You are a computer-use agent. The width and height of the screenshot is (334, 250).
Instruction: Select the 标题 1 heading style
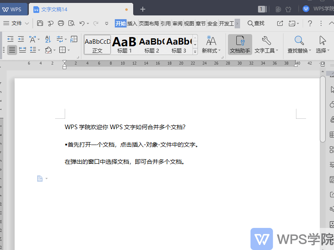(124, 44)
